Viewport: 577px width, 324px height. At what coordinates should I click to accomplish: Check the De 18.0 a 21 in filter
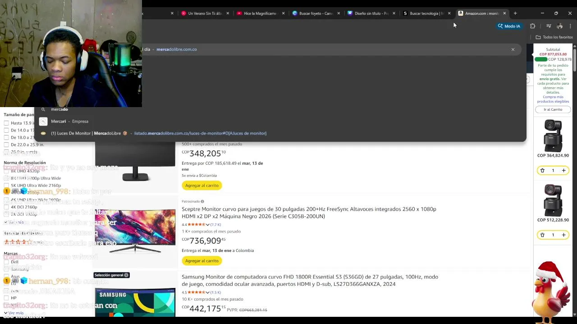click(6, 138)
